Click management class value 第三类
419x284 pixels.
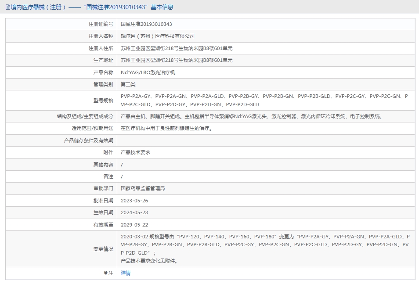[x=128, y=84]
